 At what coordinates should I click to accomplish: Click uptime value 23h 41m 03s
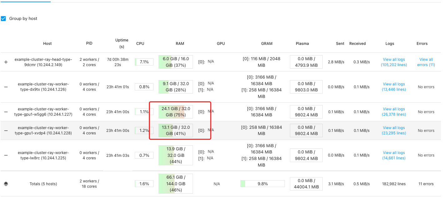[x=118, y=155]
